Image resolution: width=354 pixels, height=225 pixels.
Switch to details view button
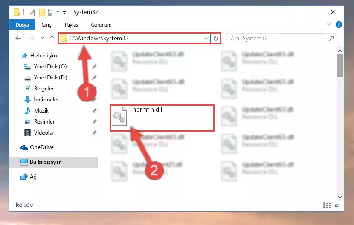pos(327,205)
